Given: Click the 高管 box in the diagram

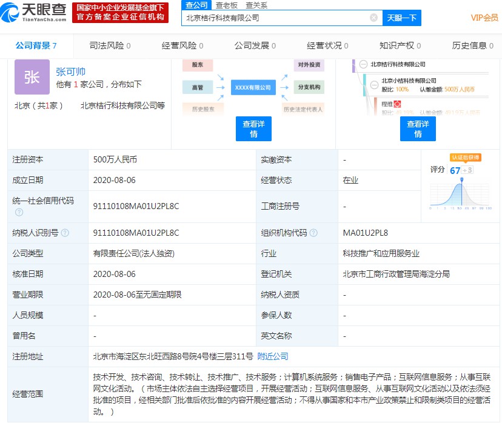Looking at the screenshot, I should pyautogui.click(x=198, y=87).
